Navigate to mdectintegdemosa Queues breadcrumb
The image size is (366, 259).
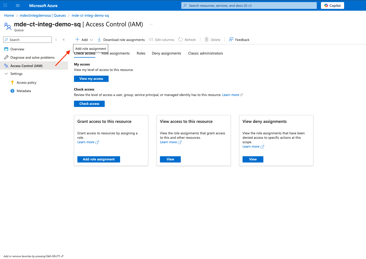pyautogui.click(x=43, y=16)
